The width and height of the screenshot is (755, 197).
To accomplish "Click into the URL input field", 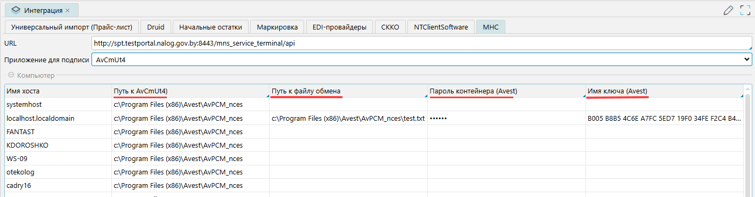I will click(421, 43).
